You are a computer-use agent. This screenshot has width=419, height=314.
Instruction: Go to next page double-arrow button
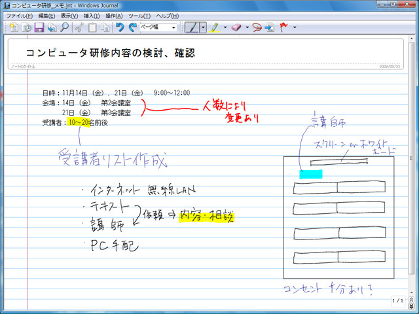pos(412,306)
